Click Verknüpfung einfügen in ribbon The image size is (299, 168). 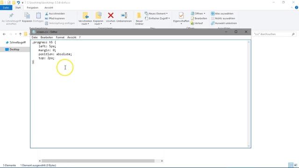pos(60,23)
